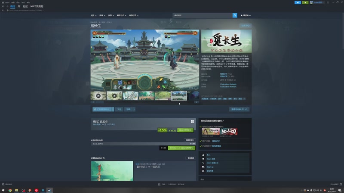Expand the 类别 store menu
This screenshot has width=344, height=193.
click(x=111, y=15)
